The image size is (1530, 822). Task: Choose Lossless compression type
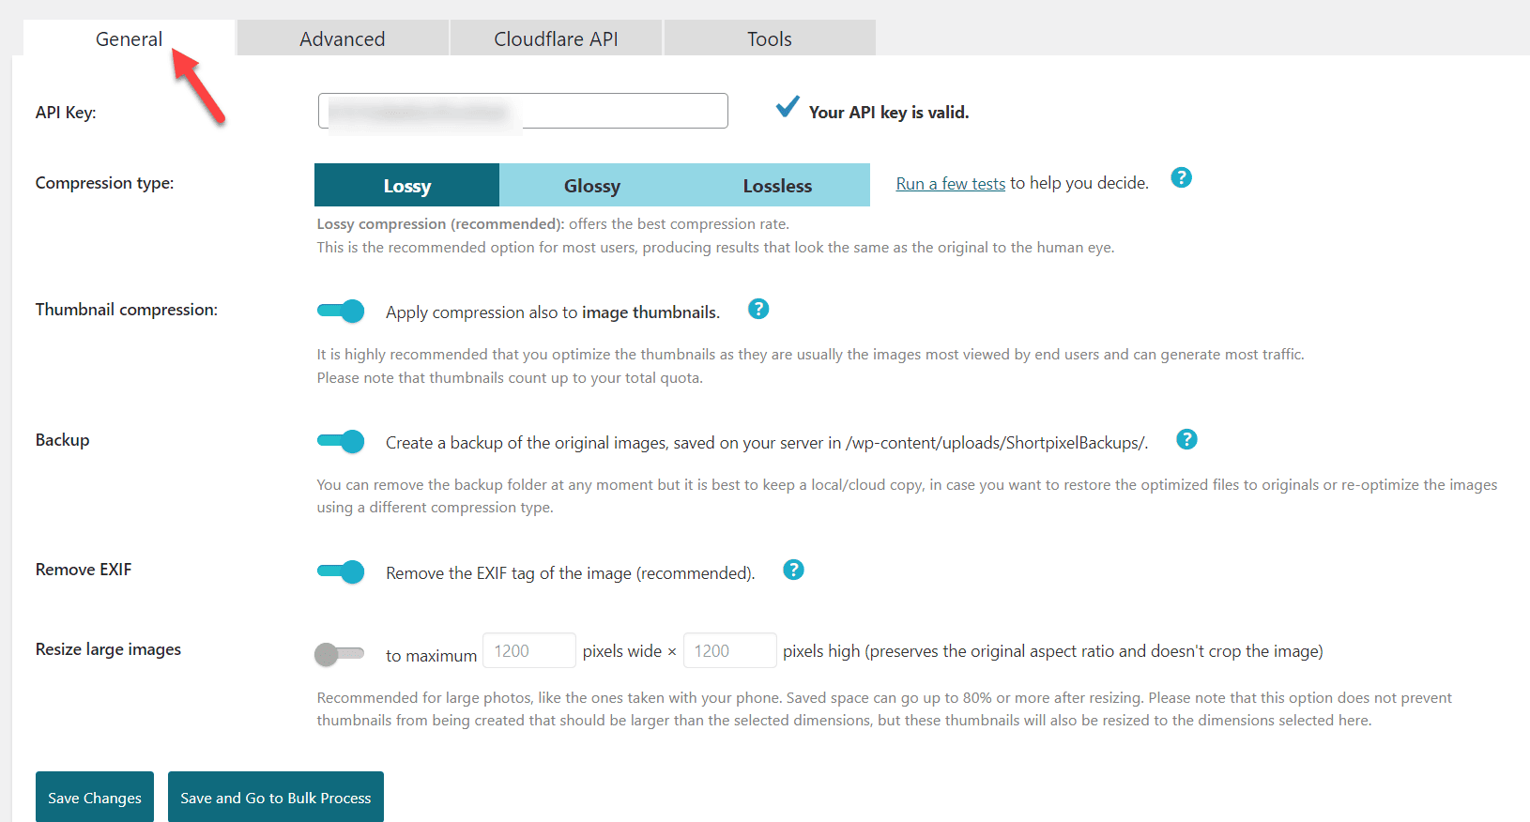pos(777,185)
